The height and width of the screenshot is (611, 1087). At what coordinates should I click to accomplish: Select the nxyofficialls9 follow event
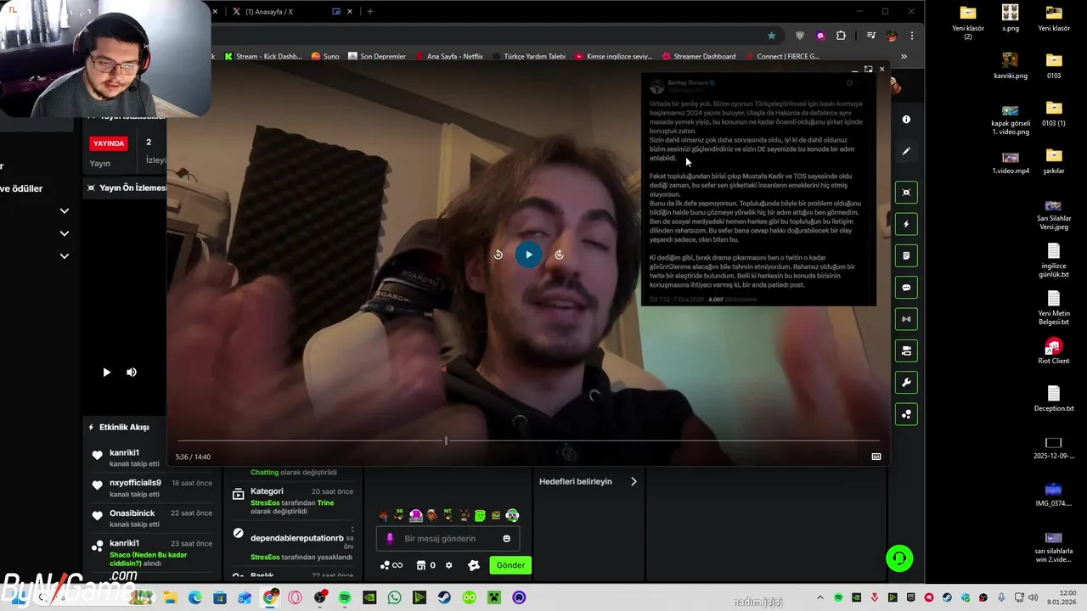pos(153,488)
